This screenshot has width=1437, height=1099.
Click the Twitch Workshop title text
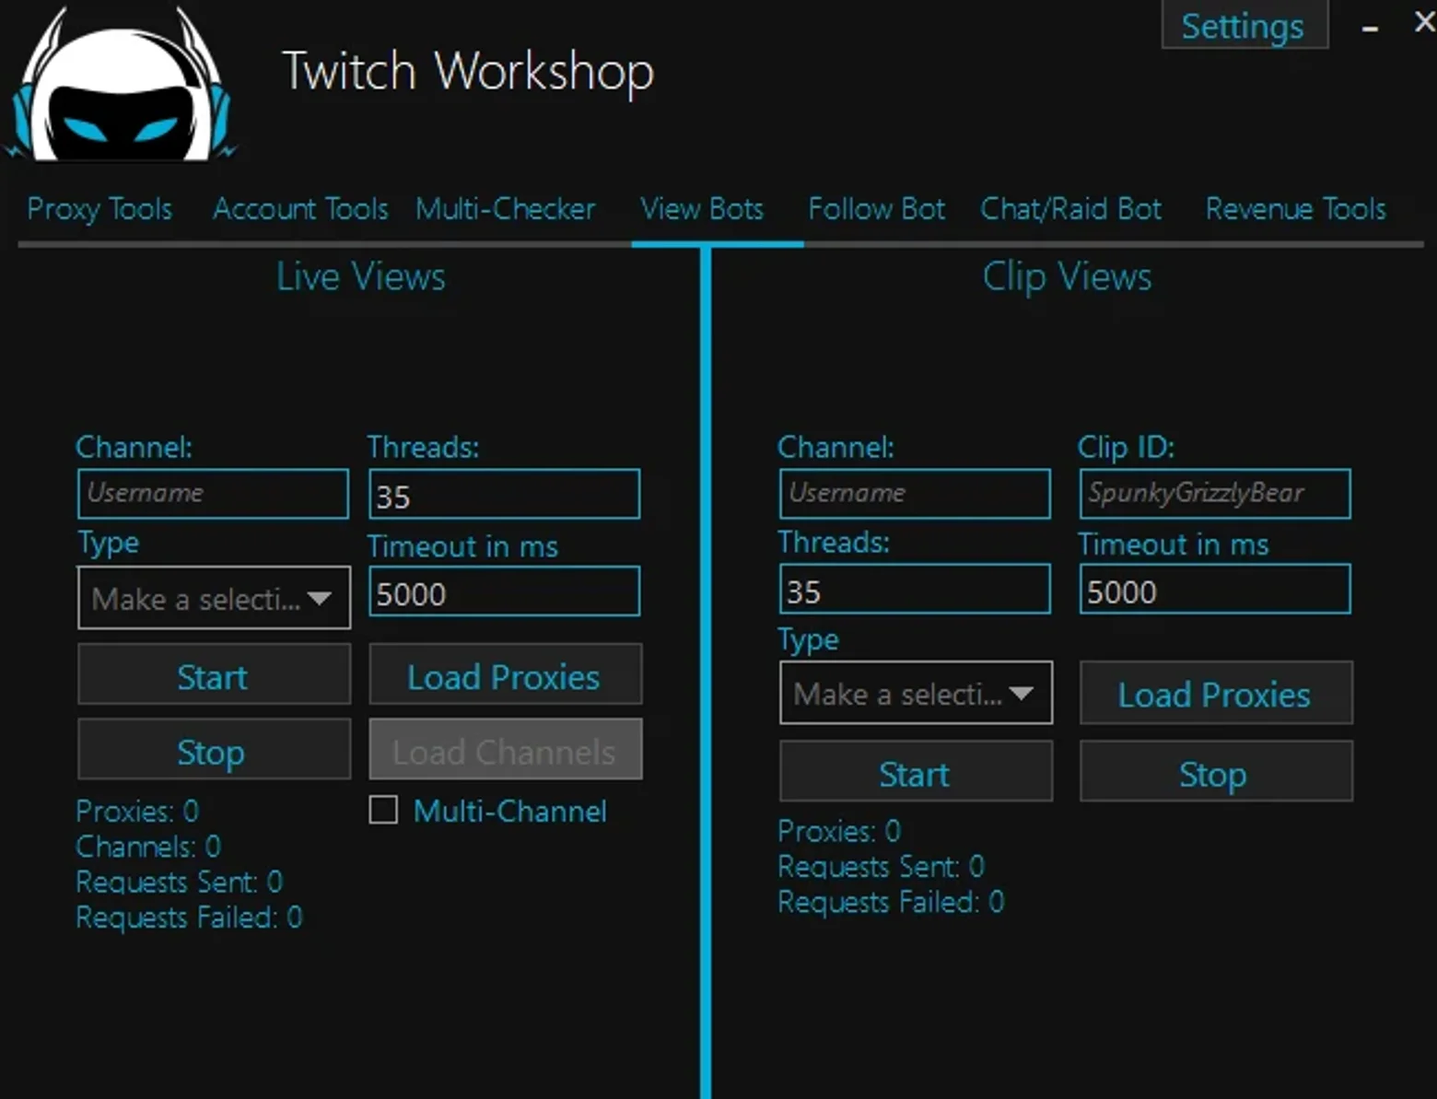[x=468, y=72]
